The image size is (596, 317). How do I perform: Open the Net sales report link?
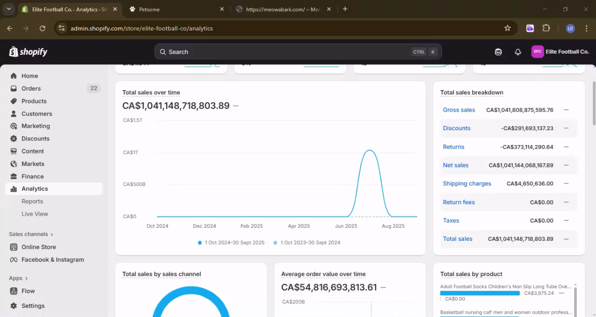pyautogui.click(x=455, y=165)
